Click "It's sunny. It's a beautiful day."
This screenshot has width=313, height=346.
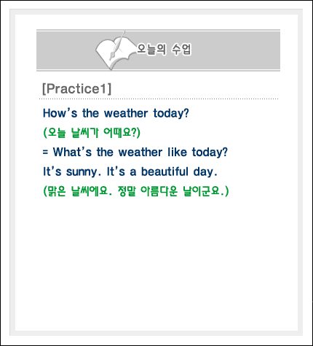130,172
